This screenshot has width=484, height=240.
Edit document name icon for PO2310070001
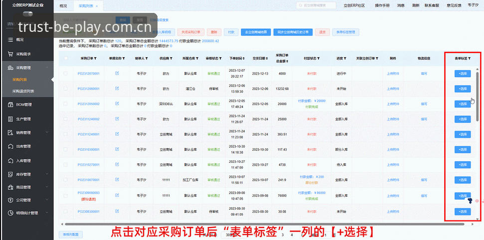coord(117,179)
